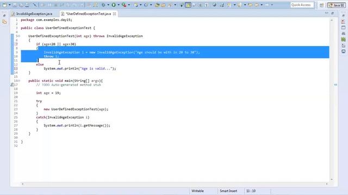The image size is (348, 195).
Task: Click the task marker at line 17
Action: pos(12,84)
